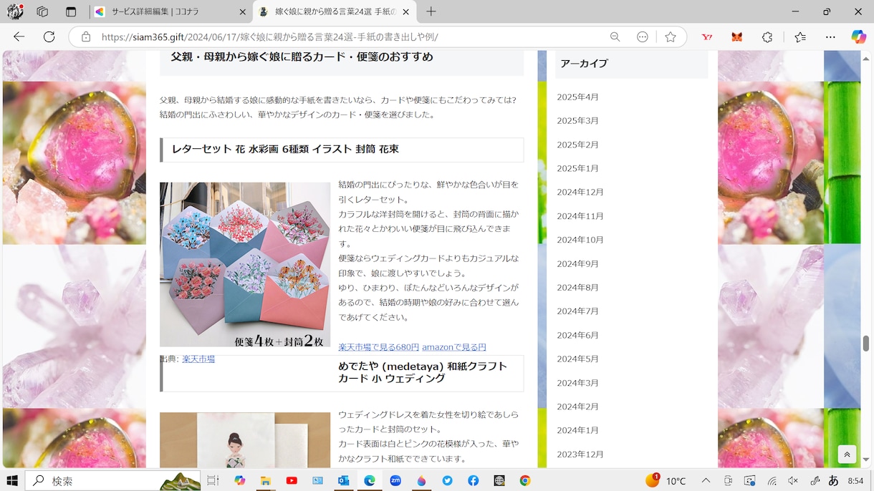Open Facebook from the taskbar

[x=474, y=481]
